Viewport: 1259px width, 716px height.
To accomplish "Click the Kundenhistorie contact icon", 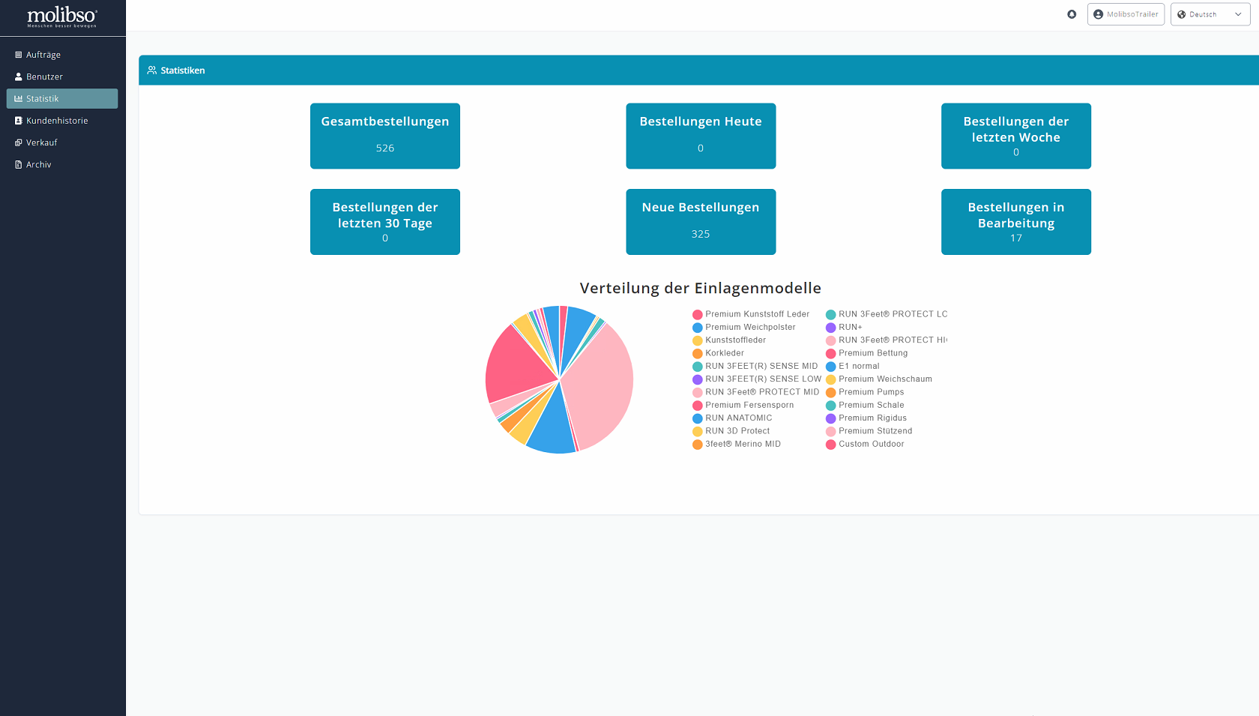I will 19,121.
